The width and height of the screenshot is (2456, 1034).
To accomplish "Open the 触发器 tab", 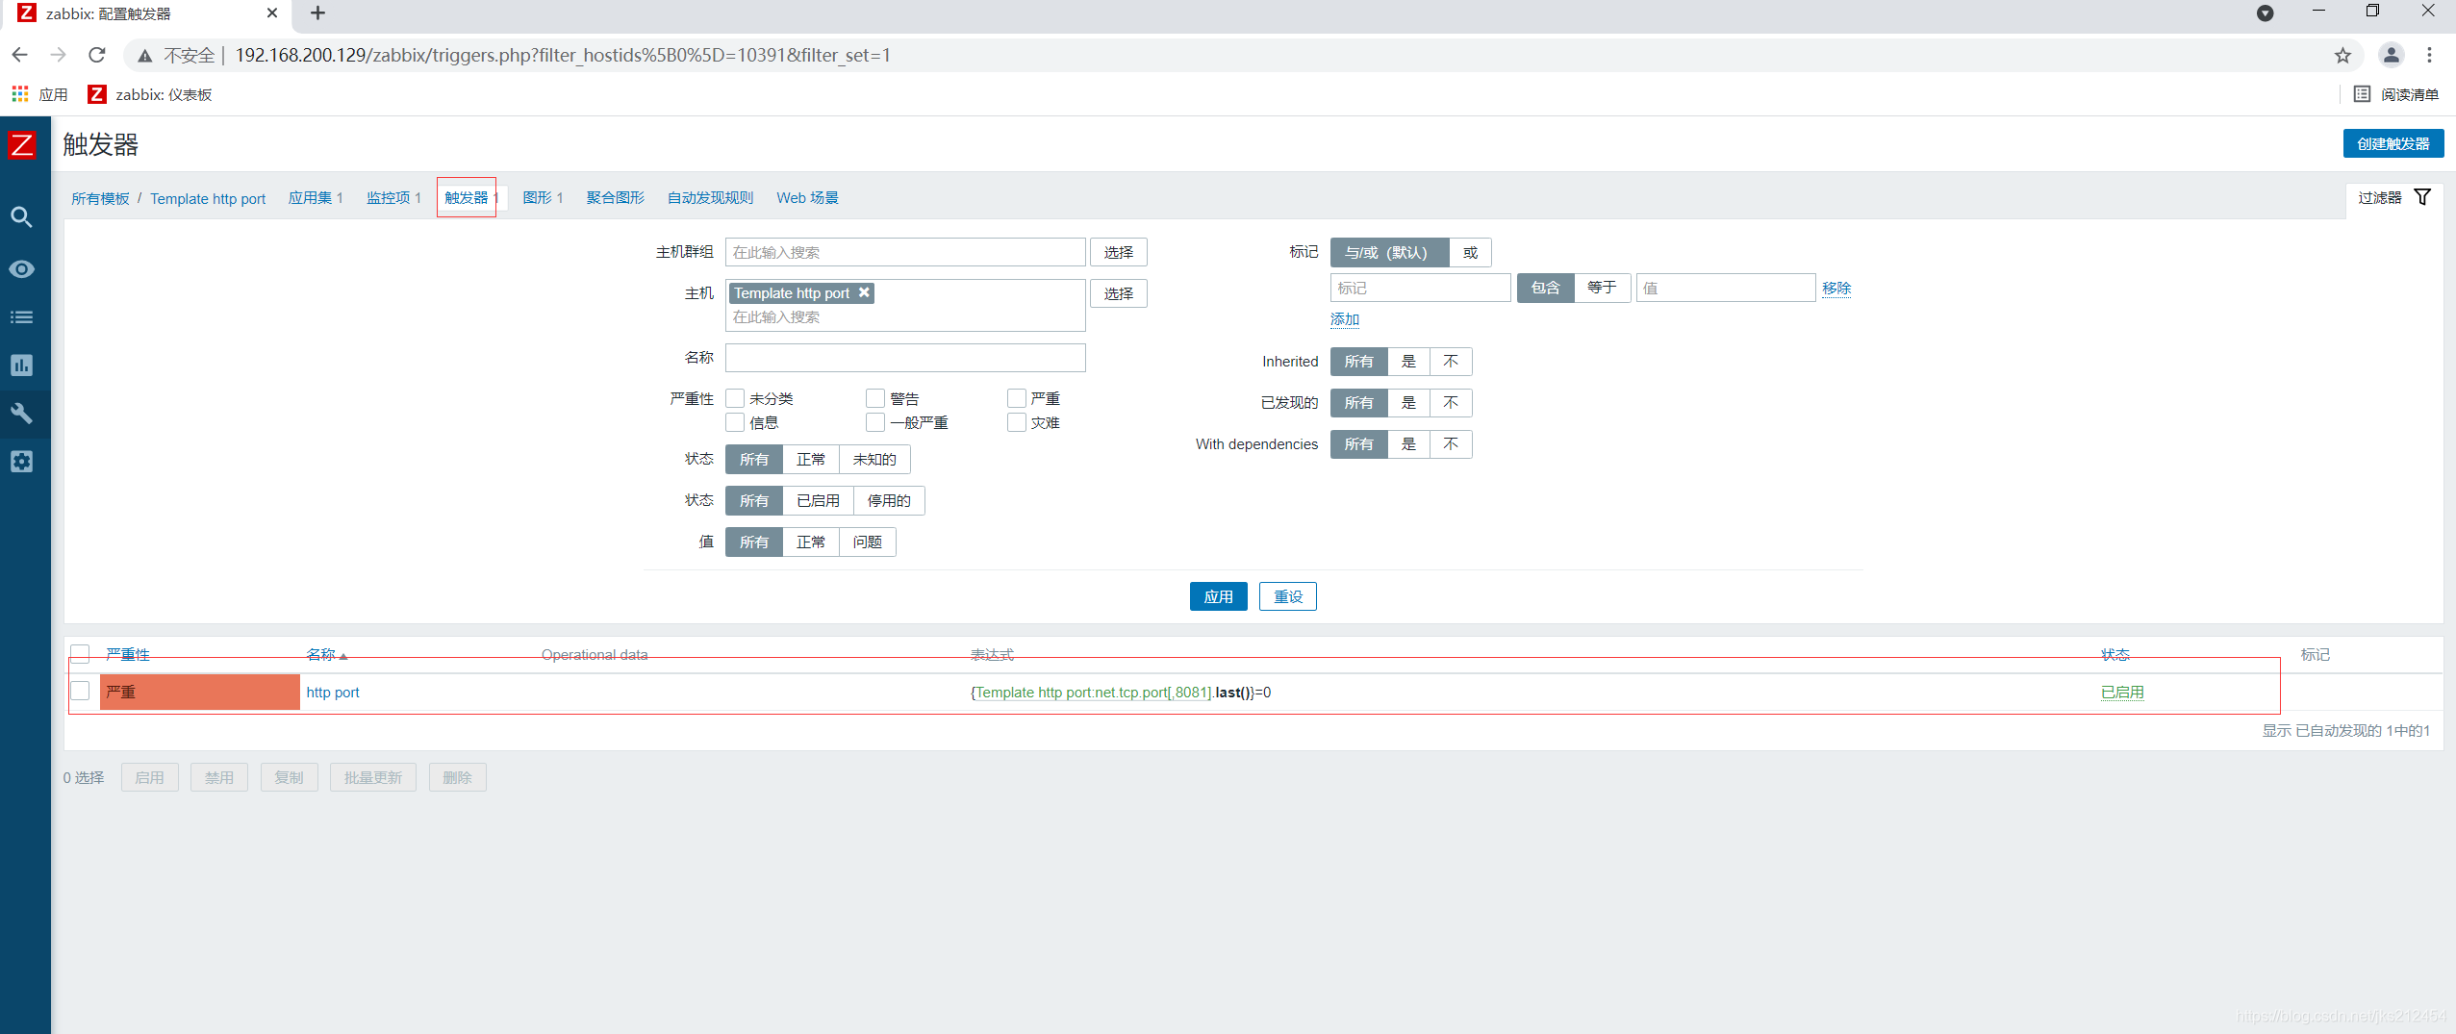I will 467,198.
